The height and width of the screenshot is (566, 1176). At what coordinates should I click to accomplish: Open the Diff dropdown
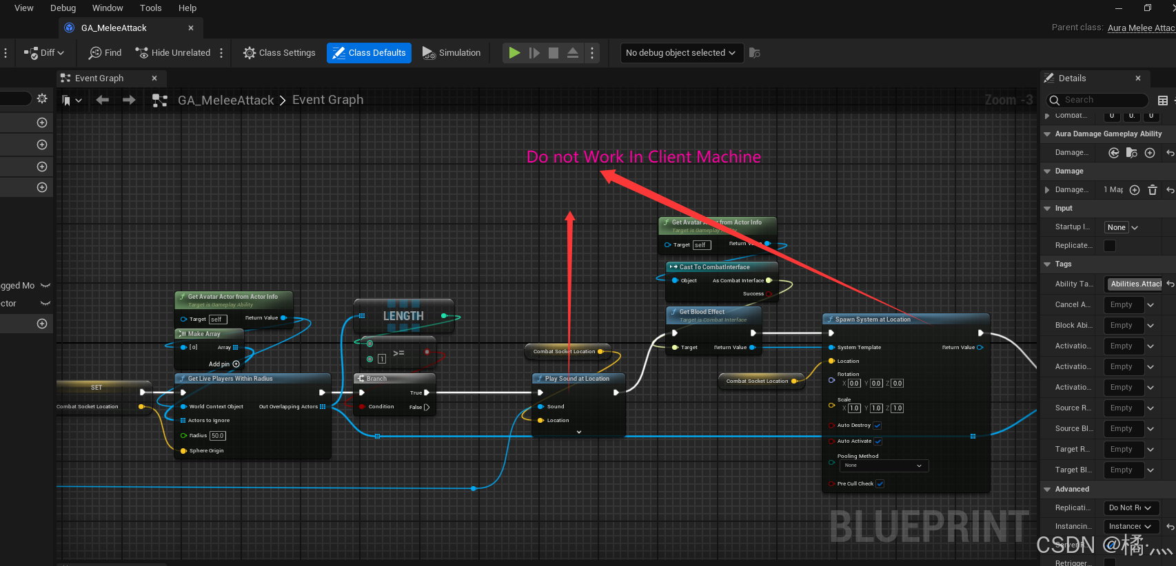point(44,53)
